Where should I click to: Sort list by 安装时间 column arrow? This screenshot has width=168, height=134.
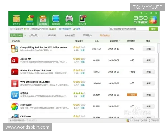tap(119, 41)
